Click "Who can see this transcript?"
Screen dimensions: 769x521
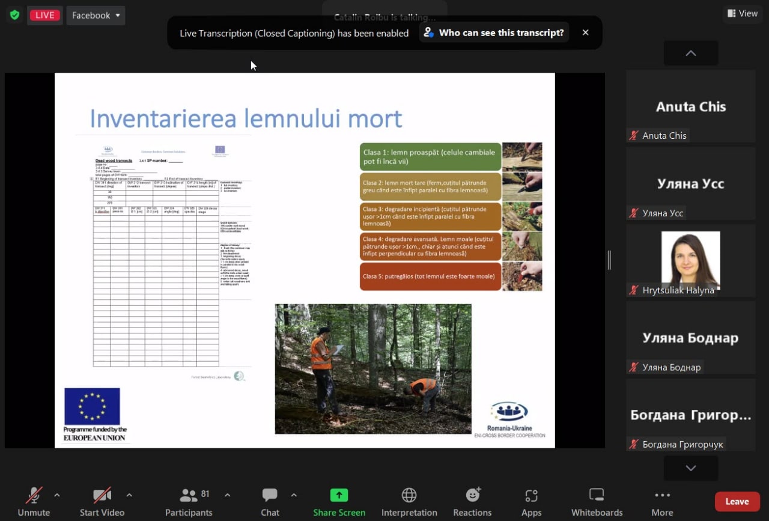pyautogui.click(x=494, y=33)
